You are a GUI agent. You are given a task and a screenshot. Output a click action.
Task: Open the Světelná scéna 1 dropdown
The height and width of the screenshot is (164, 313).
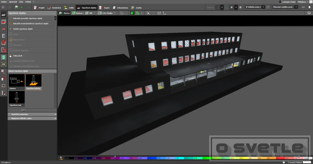point(255,7)
